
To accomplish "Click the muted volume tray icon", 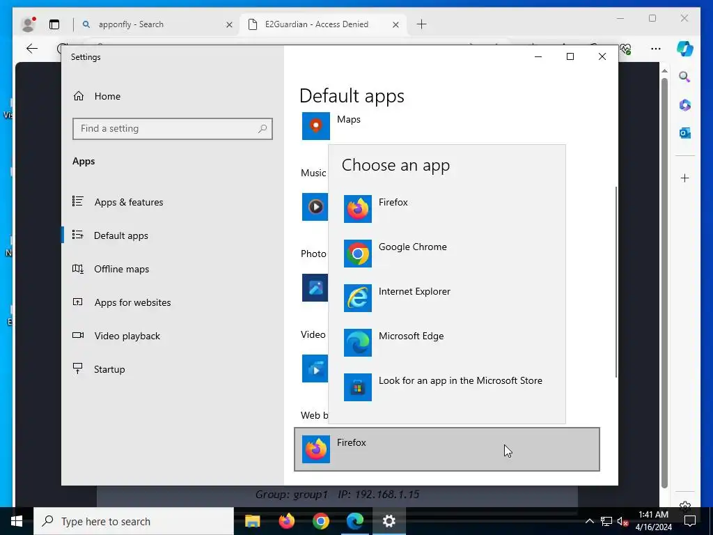I will pyautogui.click(x=622, y=521).
